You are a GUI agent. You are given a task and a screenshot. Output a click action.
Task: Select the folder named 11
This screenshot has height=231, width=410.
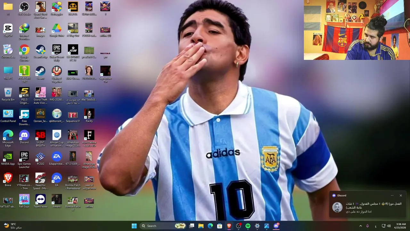[x=8, y=9]
